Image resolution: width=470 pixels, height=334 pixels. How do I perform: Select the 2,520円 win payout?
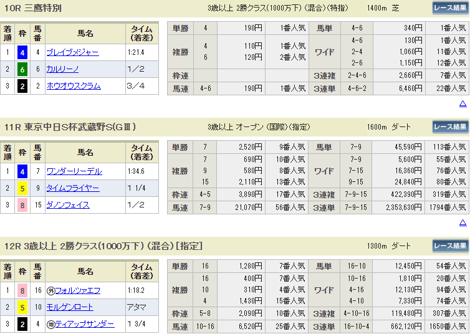251,147
